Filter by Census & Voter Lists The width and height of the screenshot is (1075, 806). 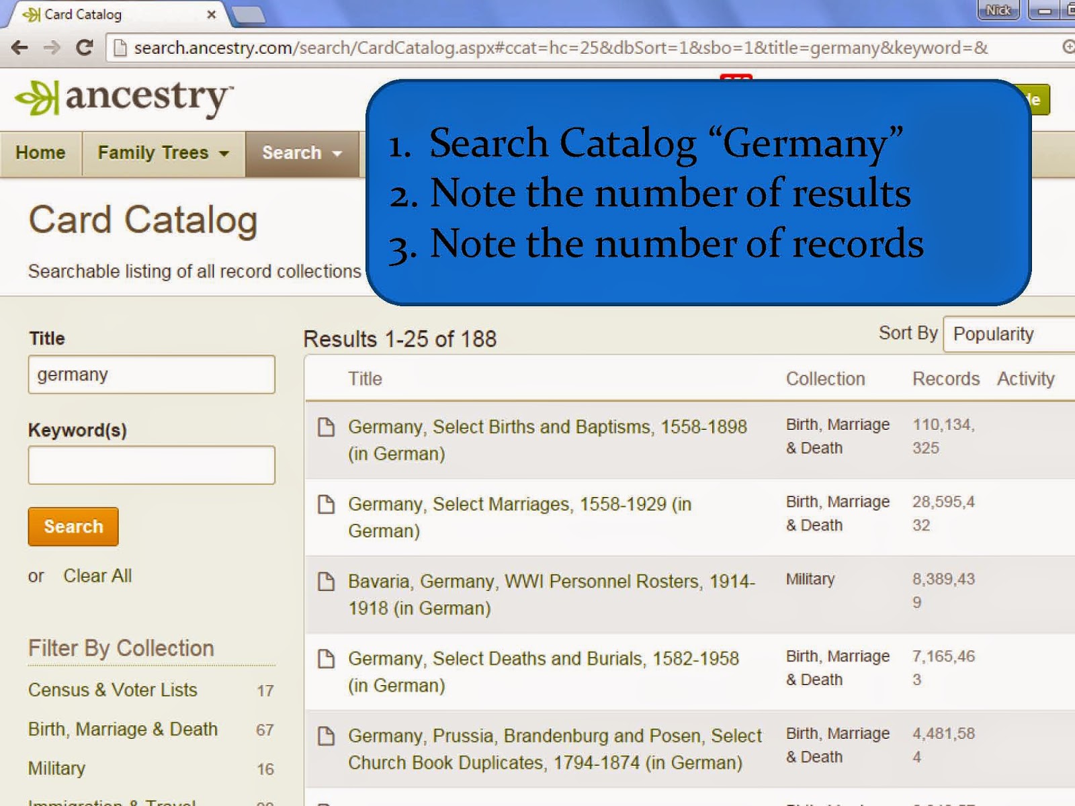point(113,690)
